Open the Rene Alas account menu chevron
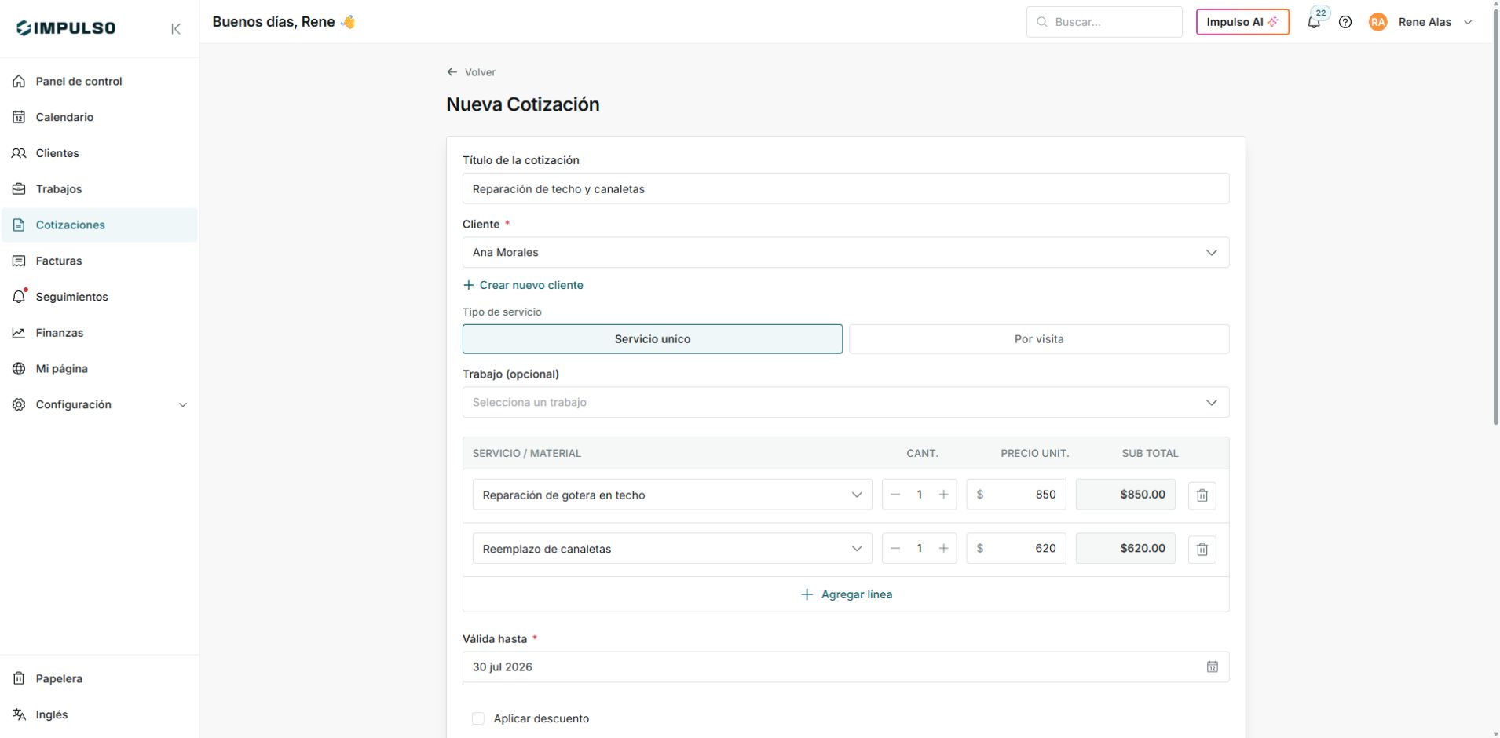The image size is (1500, 738). pyautogui.click(x=1468, y=22)
